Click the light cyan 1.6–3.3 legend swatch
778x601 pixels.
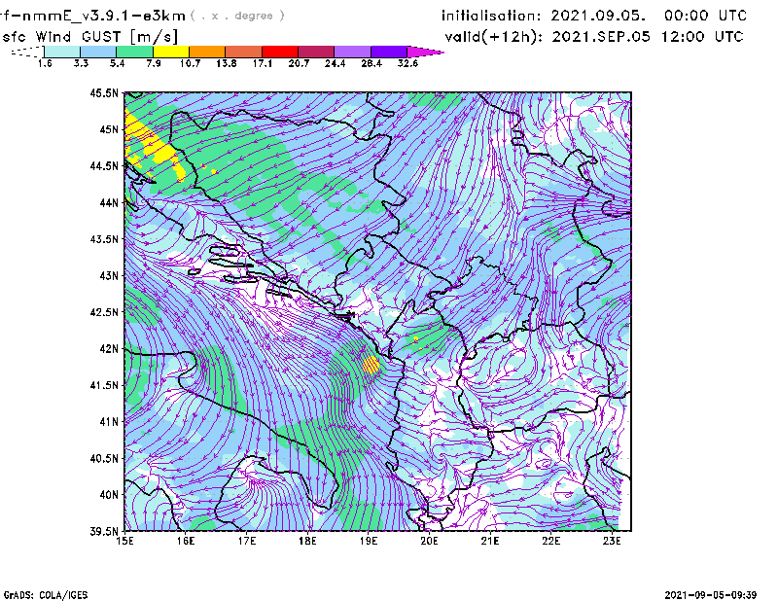62,52
